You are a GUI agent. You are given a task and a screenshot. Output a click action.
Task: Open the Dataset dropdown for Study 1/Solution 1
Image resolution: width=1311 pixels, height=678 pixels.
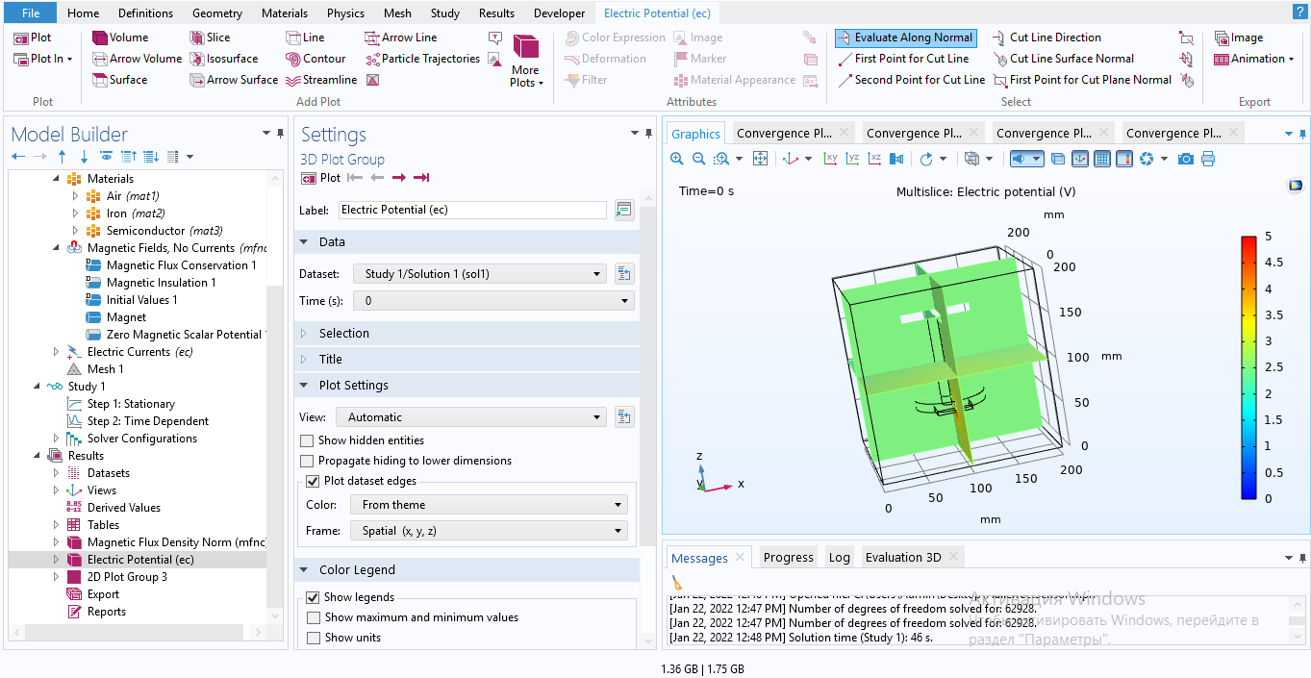(x=479, y=274)
